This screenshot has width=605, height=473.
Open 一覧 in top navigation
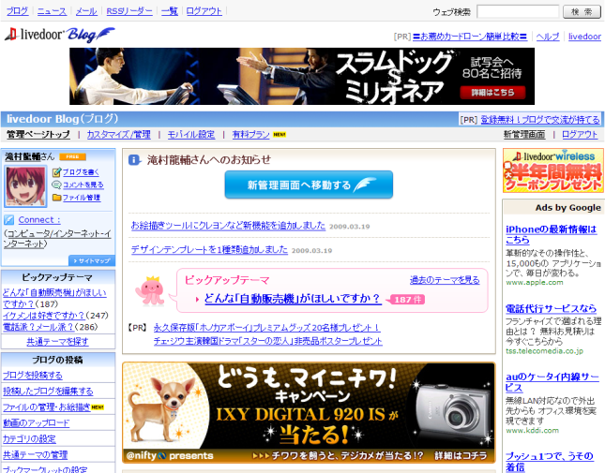pos(170,11)
